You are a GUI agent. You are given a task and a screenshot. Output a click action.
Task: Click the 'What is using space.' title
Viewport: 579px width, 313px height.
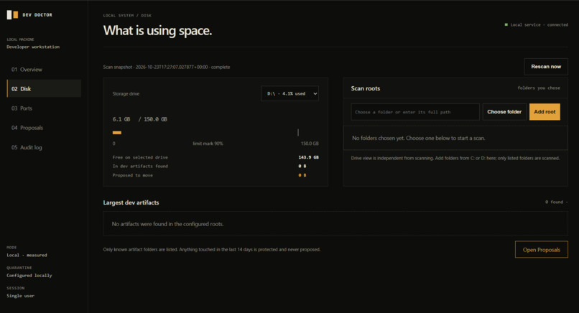pyautogui.click(x=157, y=31)
